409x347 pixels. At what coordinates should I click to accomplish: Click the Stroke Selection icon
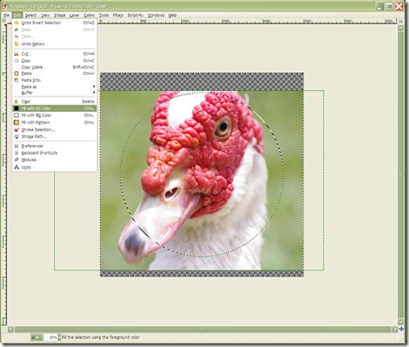16,130
